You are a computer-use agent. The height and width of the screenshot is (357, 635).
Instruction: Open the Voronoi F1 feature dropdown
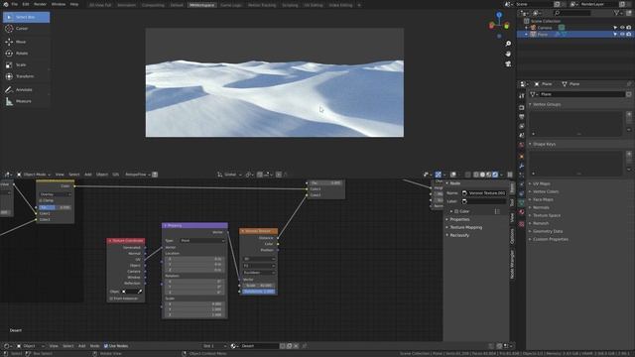[259, 266]
